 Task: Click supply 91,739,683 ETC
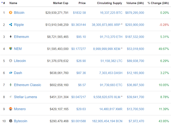[x=111, y=85]
